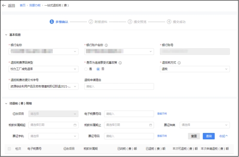Go to 首页 in breadcrumb
Screen dimensions: 239x157
pos(22,5)
